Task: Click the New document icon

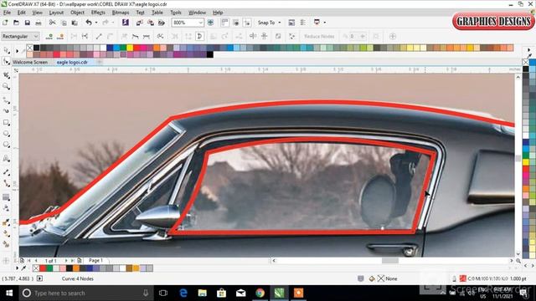Action: point(5,23)
